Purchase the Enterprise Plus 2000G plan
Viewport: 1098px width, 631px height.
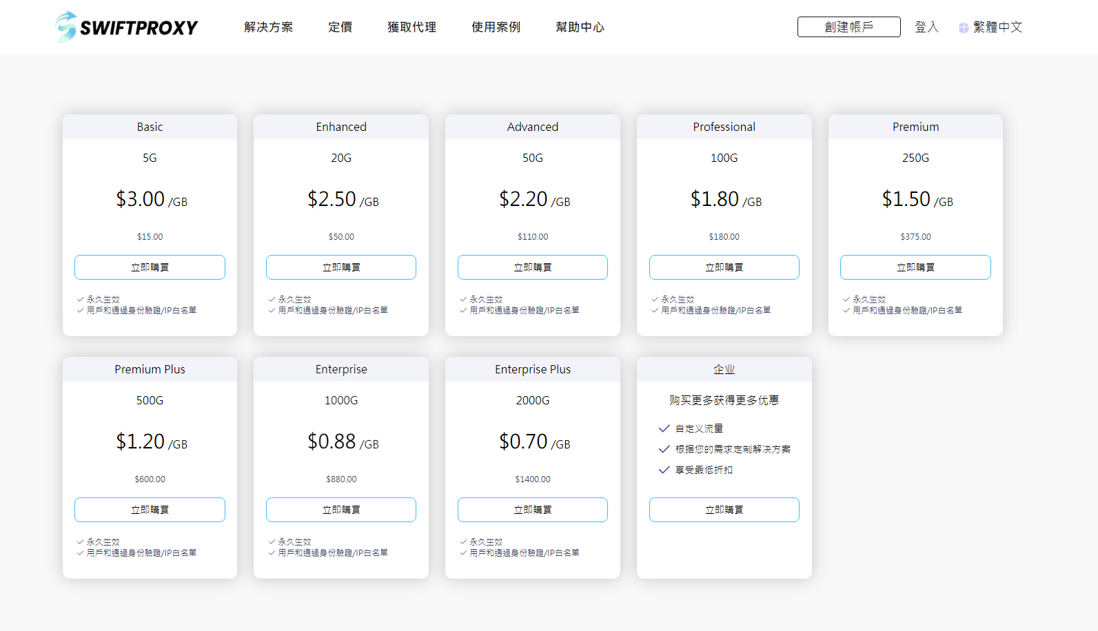[x=533, y=510]
